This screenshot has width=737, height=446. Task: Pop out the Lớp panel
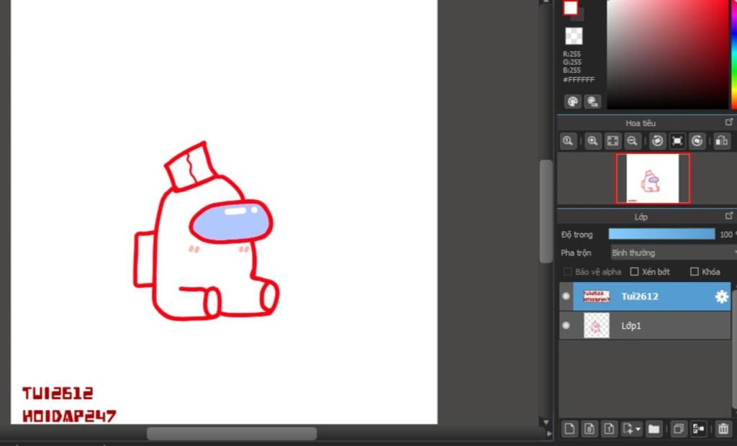pyautogui.click(x=729, y=216)
